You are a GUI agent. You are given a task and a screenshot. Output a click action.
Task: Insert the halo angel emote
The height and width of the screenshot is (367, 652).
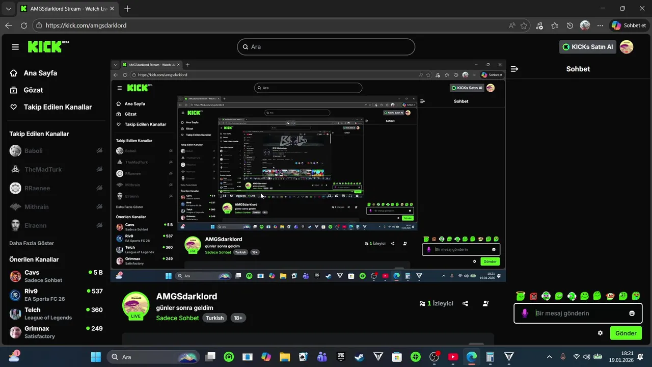point(520,296)
